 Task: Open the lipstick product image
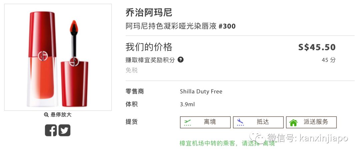(58, 57)
